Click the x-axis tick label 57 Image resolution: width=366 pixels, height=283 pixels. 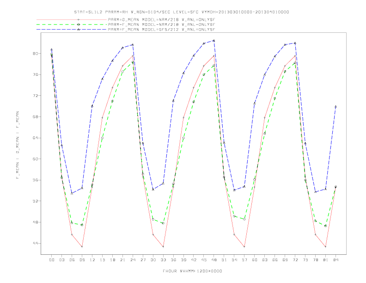(244, 260)
